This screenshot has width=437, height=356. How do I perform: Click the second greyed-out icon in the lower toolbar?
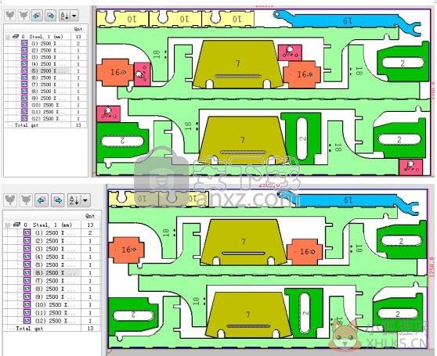tap(26, 200)
